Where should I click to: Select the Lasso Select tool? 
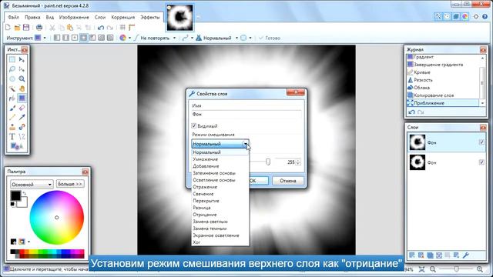tap(12, 69)
